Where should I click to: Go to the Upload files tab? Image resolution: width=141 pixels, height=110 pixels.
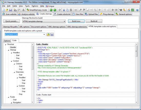[92, 14]
